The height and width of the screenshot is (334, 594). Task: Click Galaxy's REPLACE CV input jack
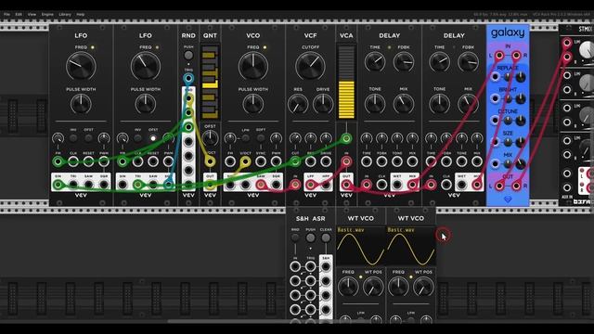[495, 77]
